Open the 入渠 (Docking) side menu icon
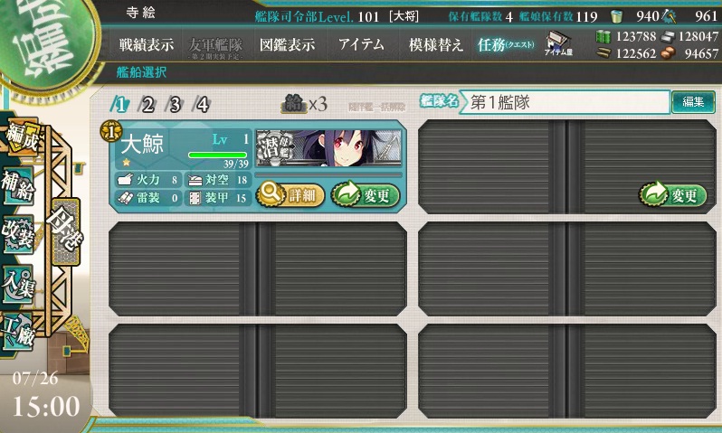Viewport: 722px width, 433px height. (x=18, y=285)
